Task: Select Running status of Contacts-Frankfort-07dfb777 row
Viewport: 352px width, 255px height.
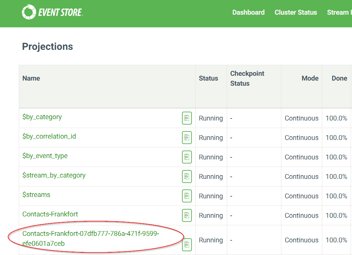Action: 211,240
